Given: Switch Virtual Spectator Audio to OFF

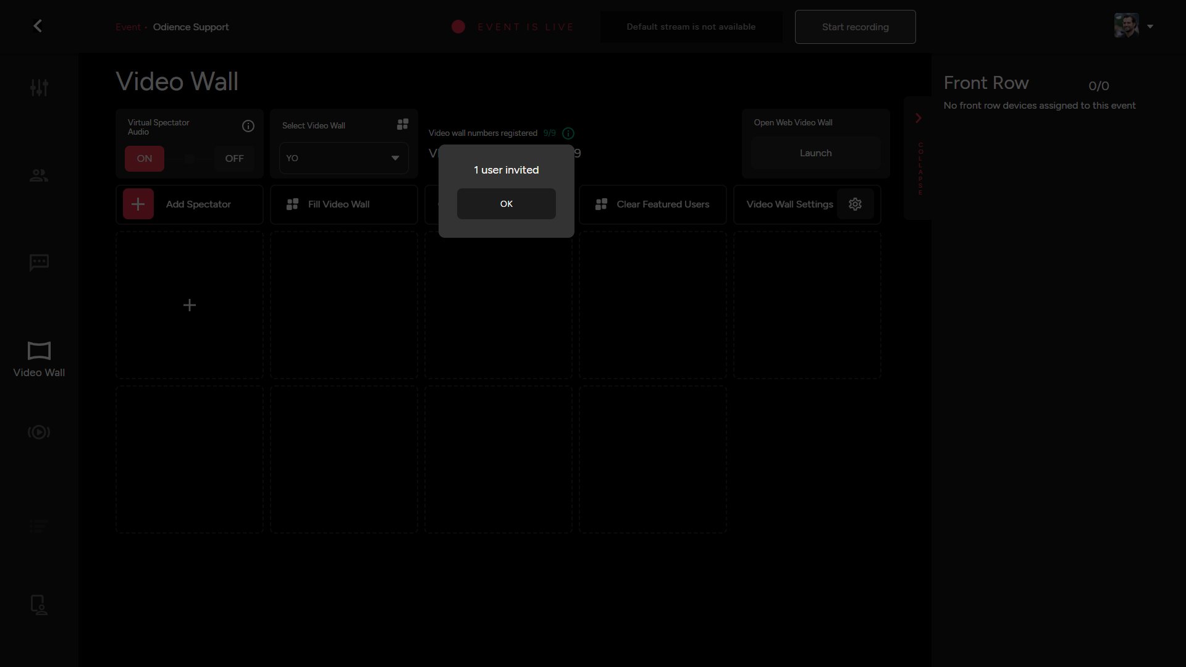Looking at the screenshot, I should click(234, 158).
